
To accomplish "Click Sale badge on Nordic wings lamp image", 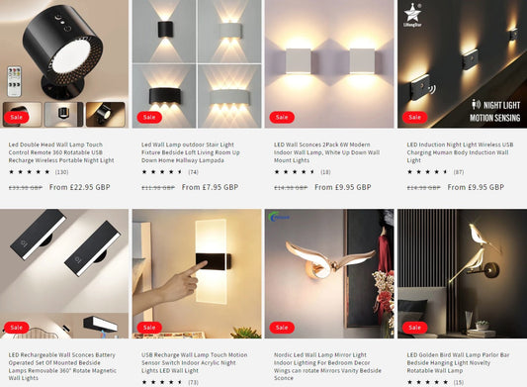I will (282, 328).
